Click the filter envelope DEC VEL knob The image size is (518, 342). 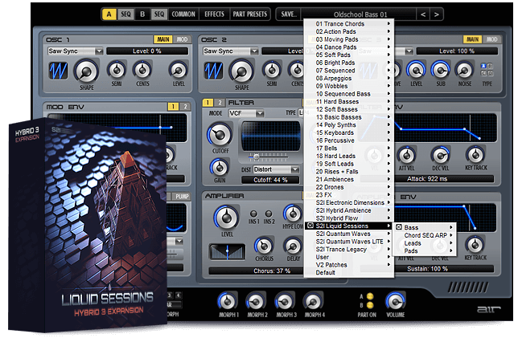(x=440, y=155)
